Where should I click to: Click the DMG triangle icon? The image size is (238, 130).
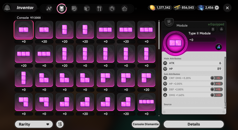165,95
